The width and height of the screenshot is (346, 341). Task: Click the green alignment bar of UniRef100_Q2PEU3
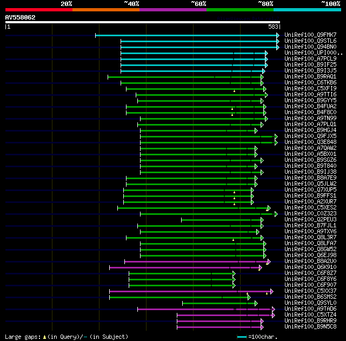pyautogui.click(x=221, y=220)
